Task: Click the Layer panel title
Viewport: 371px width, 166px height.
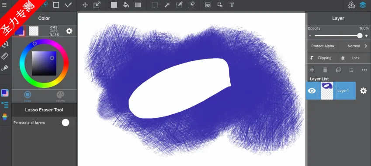Action: click(338, 18)
